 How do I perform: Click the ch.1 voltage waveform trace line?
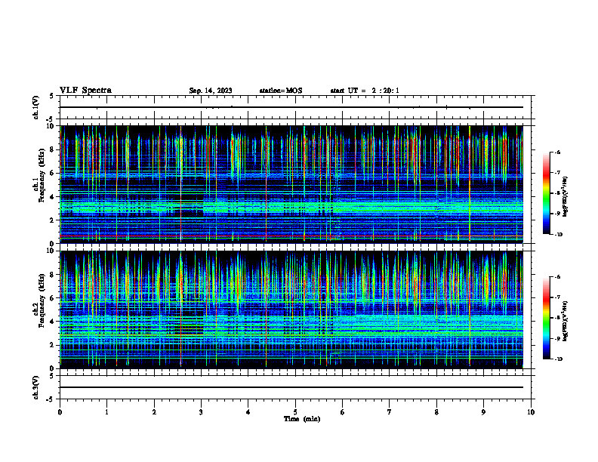tap(291, 107)
